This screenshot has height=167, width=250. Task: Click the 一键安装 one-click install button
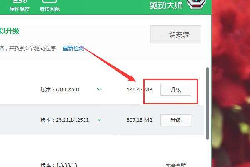(176, 34)
